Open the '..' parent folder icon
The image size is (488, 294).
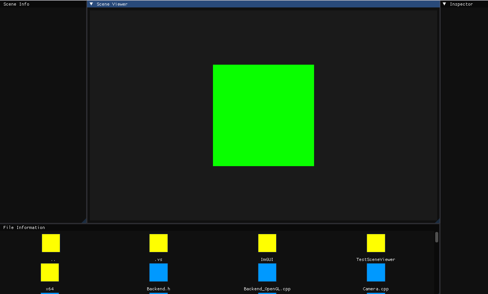click(x=51, y=243)
